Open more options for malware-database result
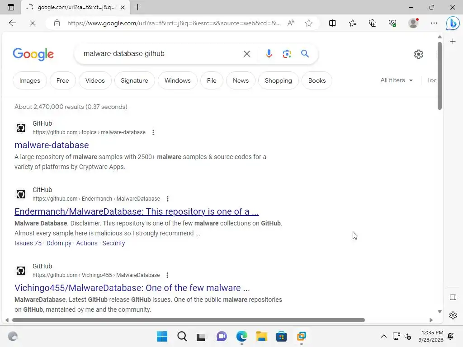Image resolution: width=463 pixels, height=347 pixels. point(153,132)
